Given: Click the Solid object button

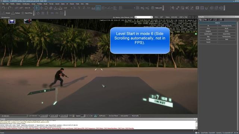Looking at the screenshot, I should click(x=227, y=39).
